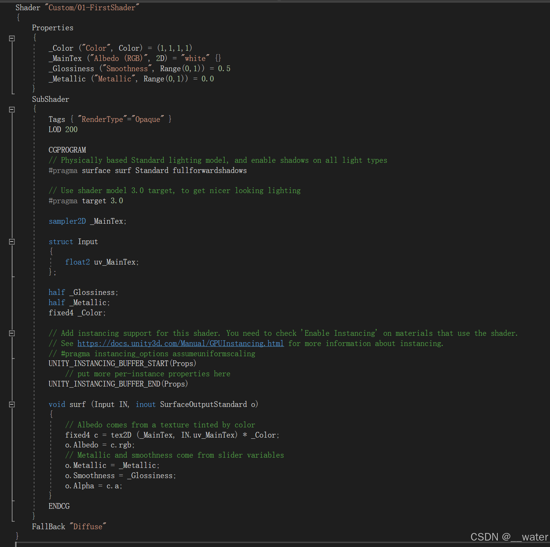The height and width of the screenshot is (547, 550).
Task: Click the o.Albedo = c.rgb line
Action: coord(100,445)
